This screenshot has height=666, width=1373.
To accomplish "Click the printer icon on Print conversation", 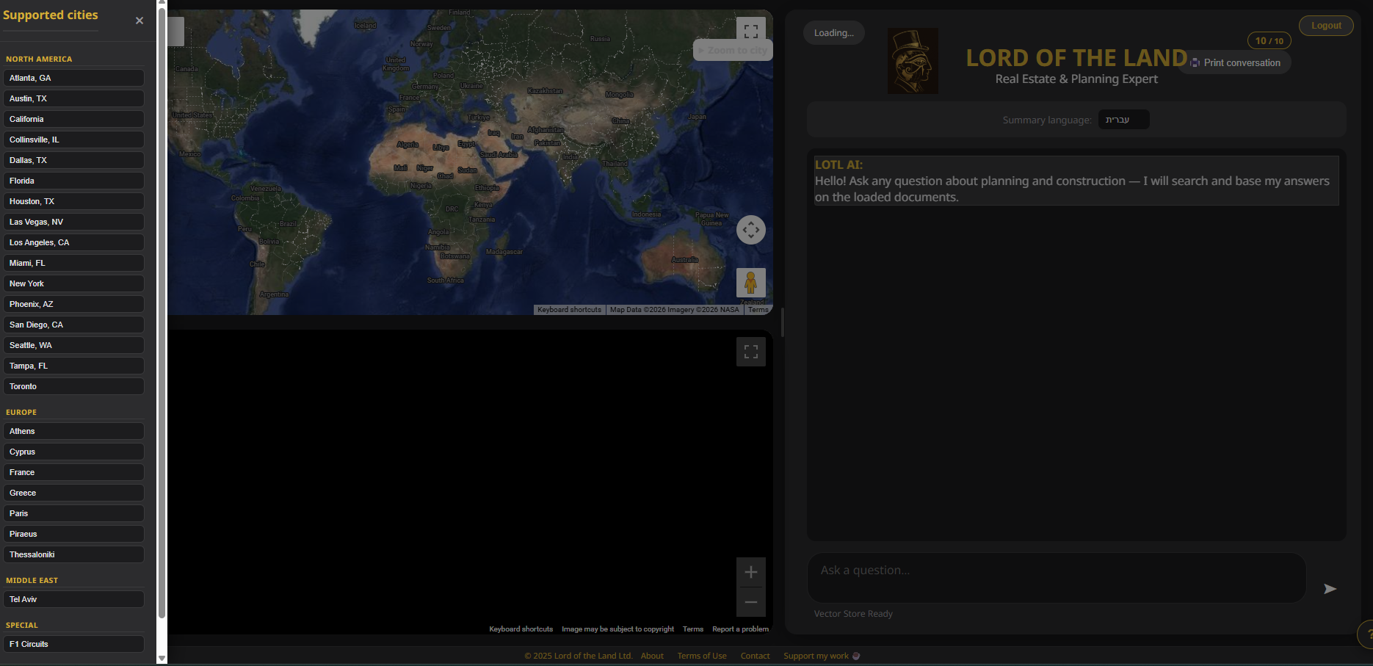I will [x=1193, y=62].
